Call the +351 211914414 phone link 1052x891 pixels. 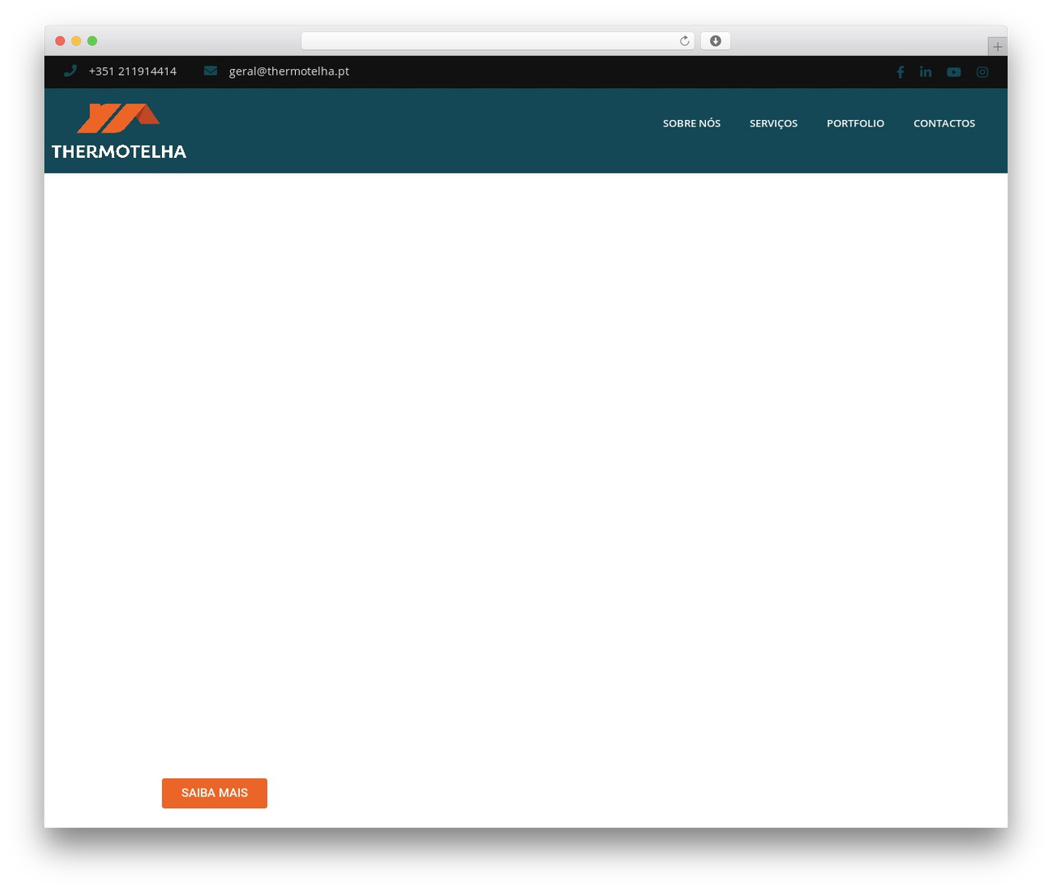(132, 72)
